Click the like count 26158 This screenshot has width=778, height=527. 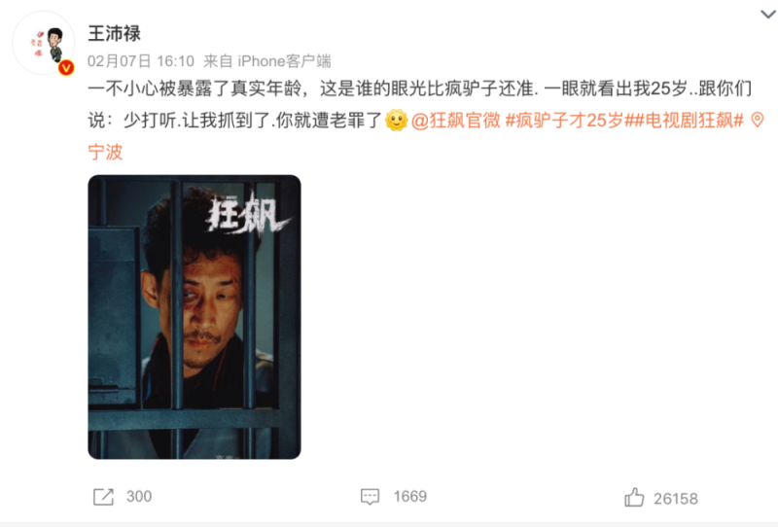(x=676, y=499)
